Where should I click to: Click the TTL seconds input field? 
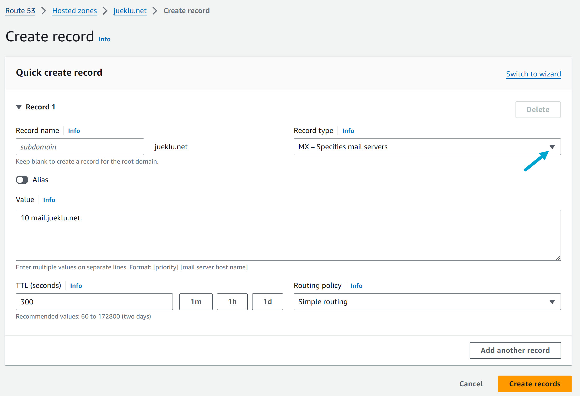pos(94,302)
